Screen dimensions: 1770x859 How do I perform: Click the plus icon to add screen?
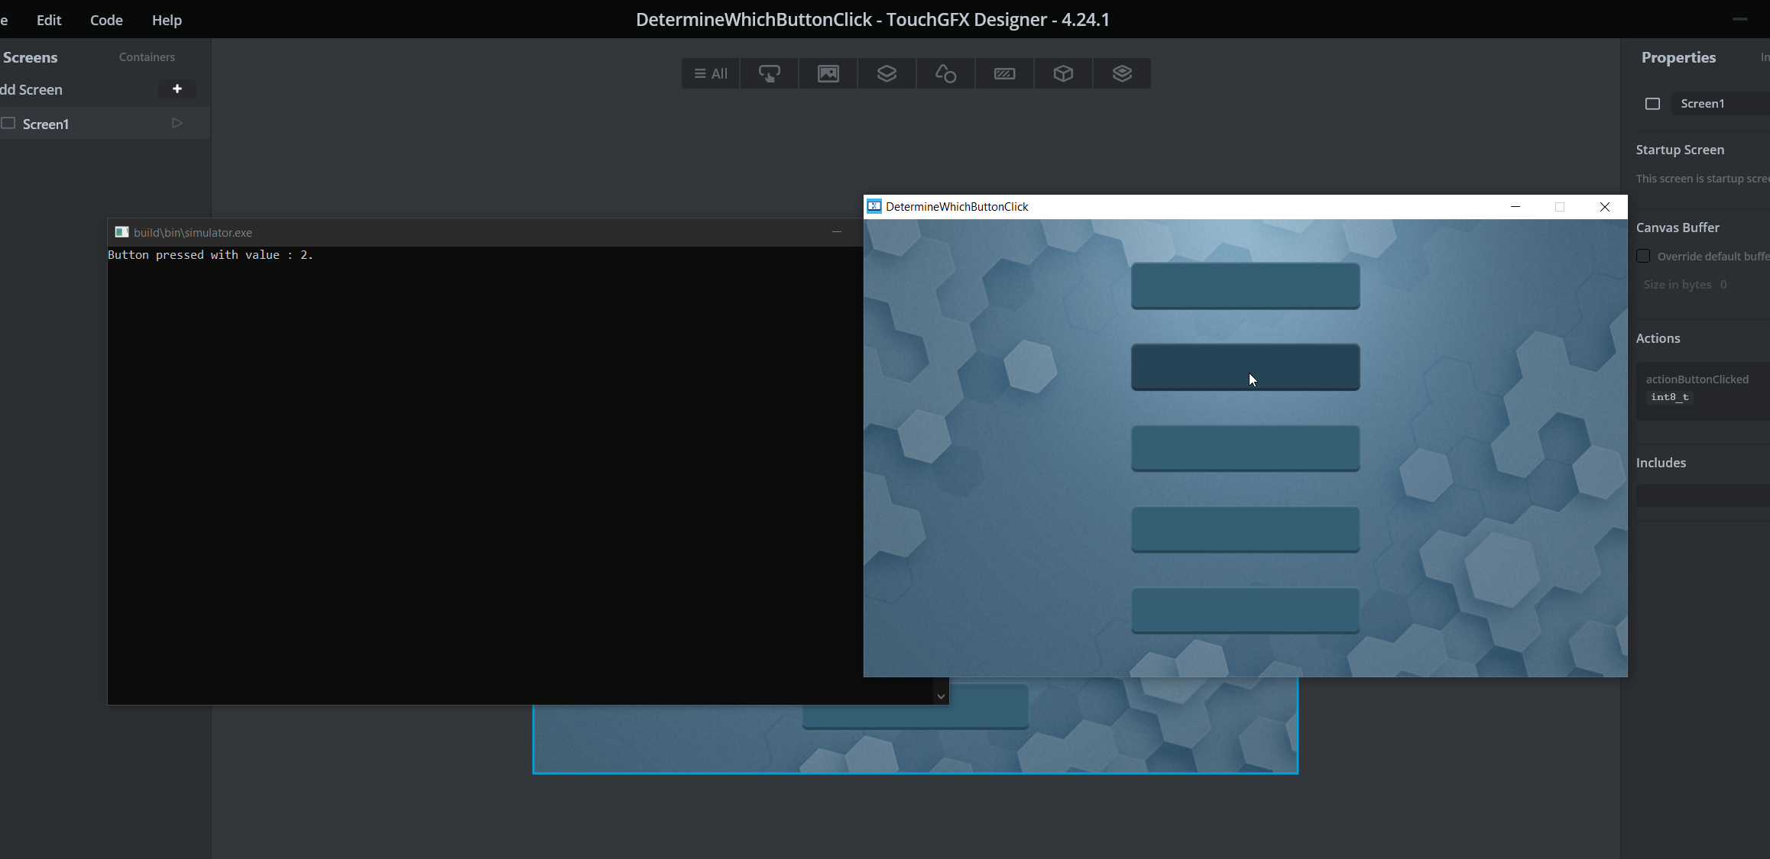177,89
